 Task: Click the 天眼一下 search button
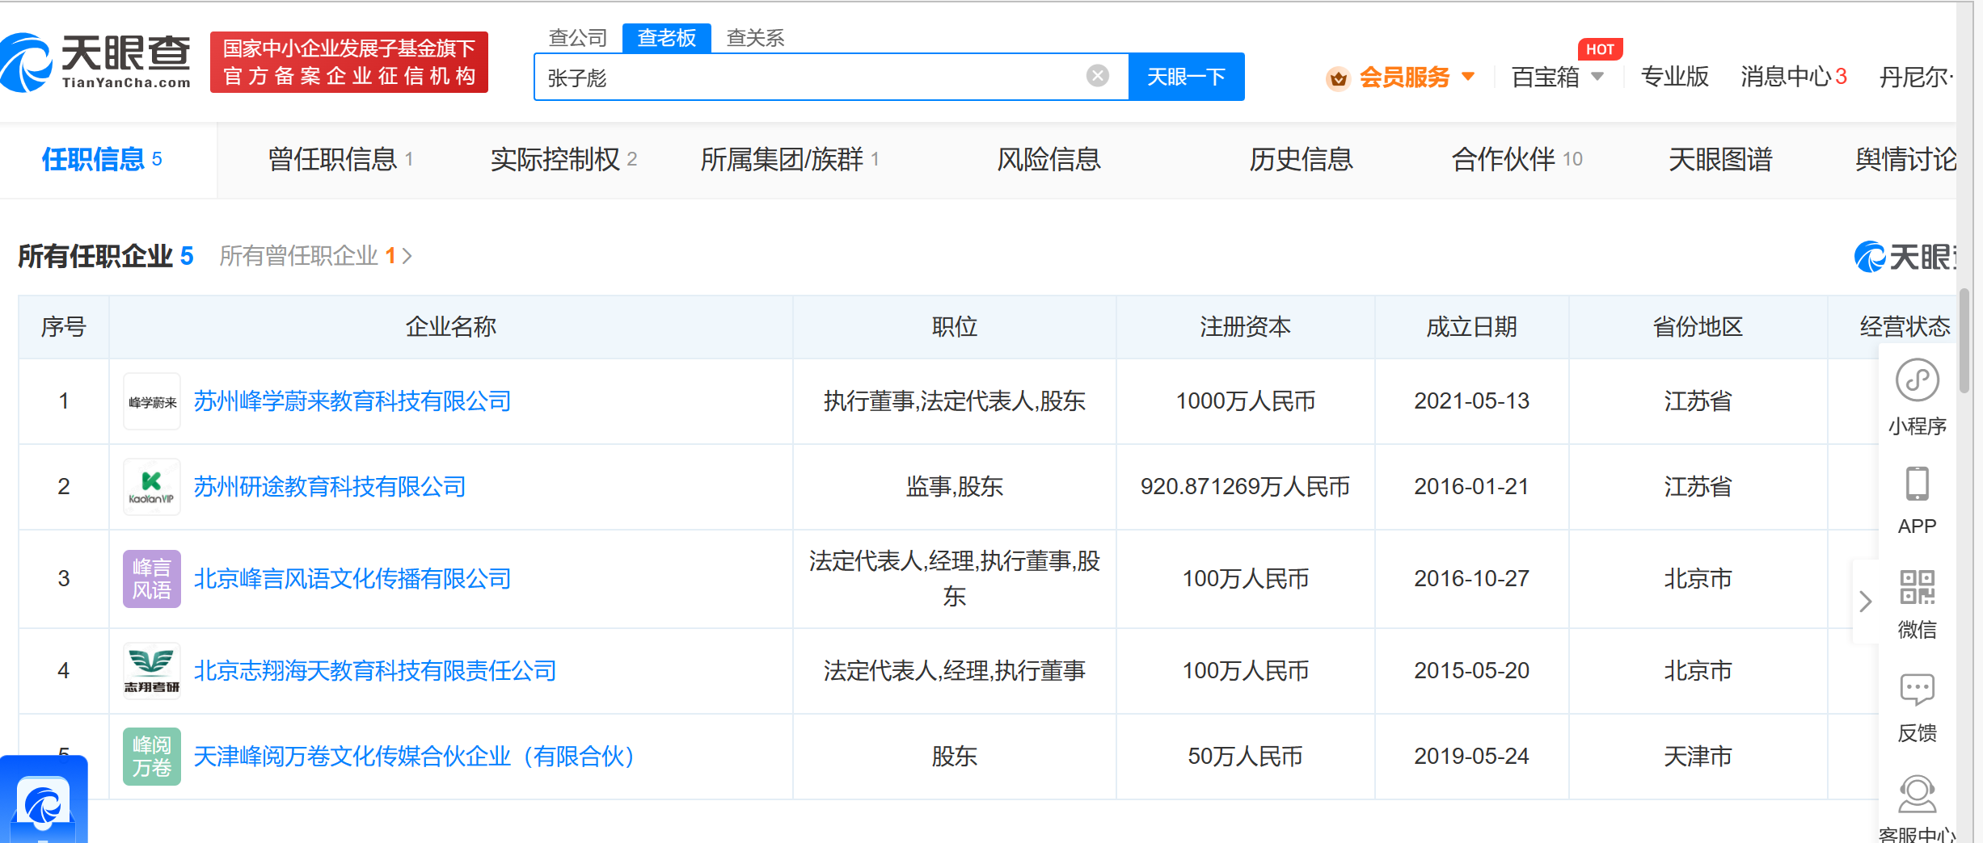coord(1186,77)
